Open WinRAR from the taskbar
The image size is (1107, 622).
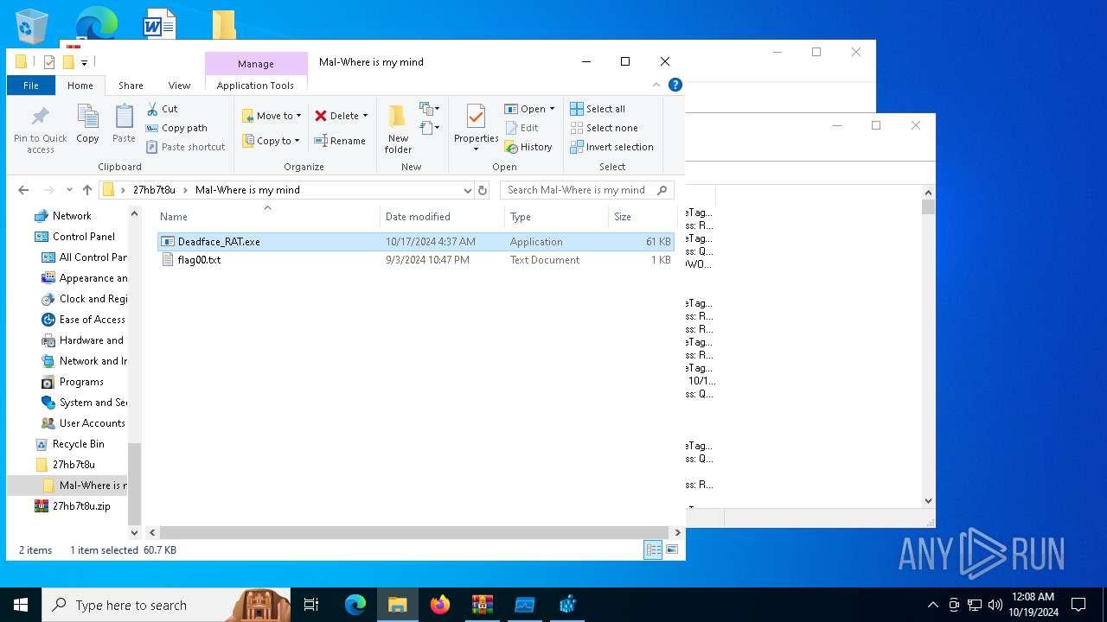[482, 605]
